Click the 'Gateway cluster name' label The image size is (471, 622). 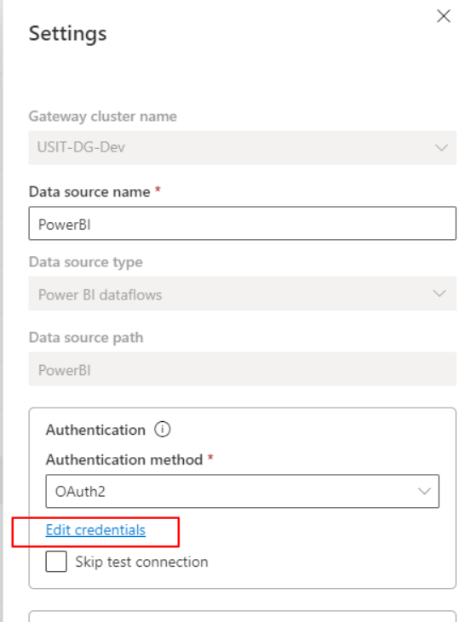[x=103, y=117]
